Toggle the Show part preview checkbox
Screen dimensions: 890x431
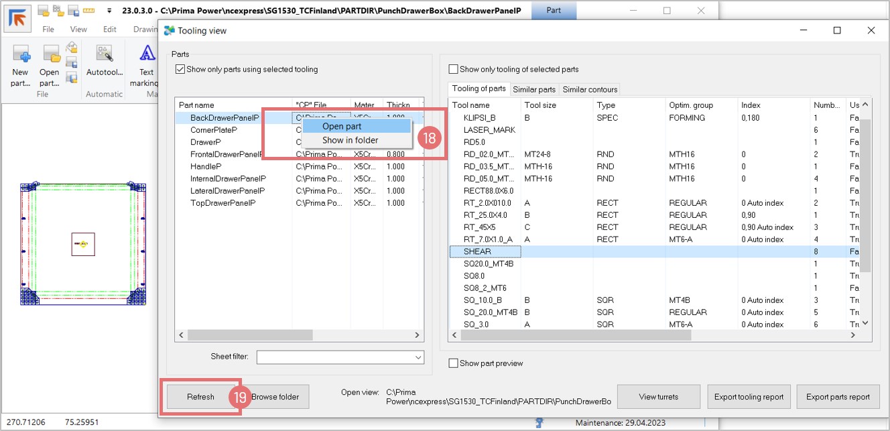click(x=453, y=363)
